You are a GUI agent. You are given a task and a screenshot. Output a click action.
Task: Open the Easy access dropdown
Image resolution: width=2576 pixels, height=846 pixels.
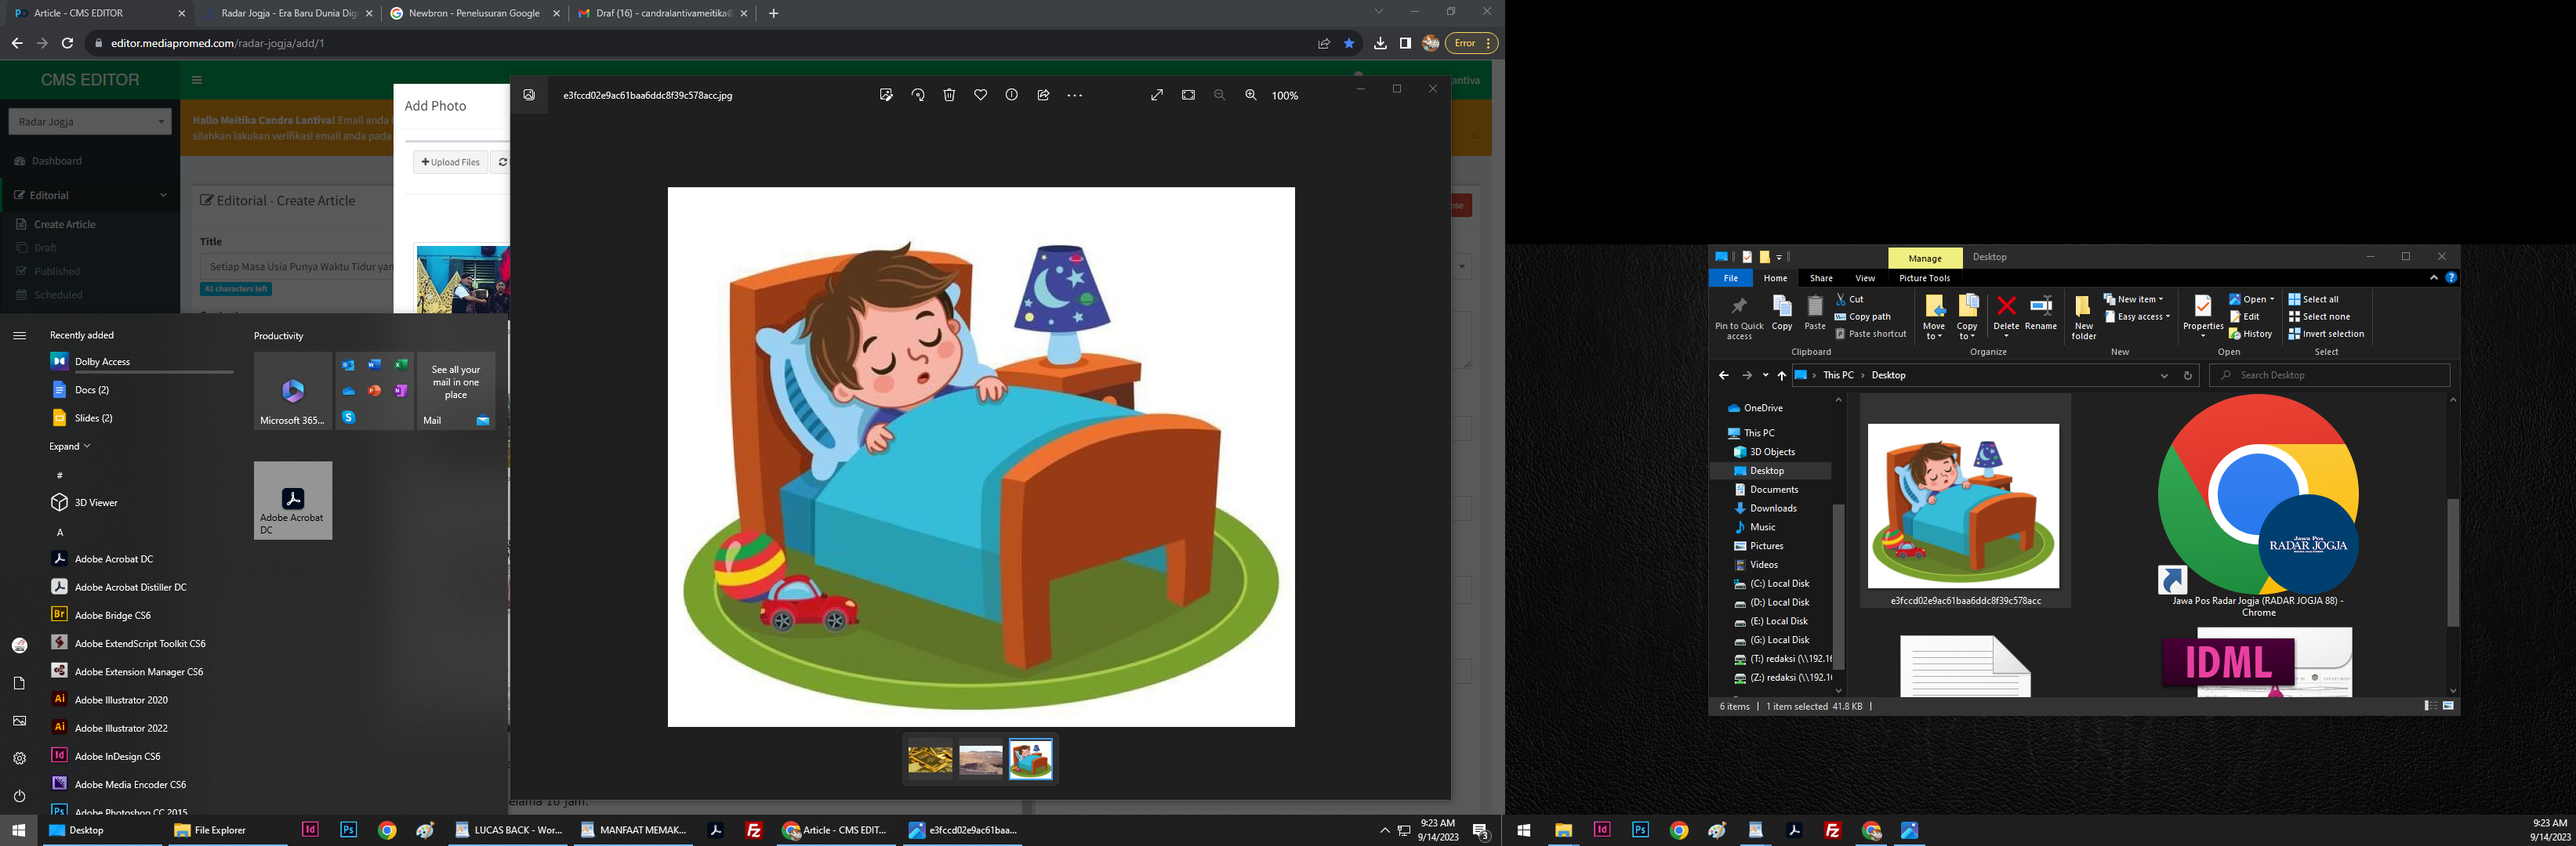pyautogui.click(x=2140, y=316)
